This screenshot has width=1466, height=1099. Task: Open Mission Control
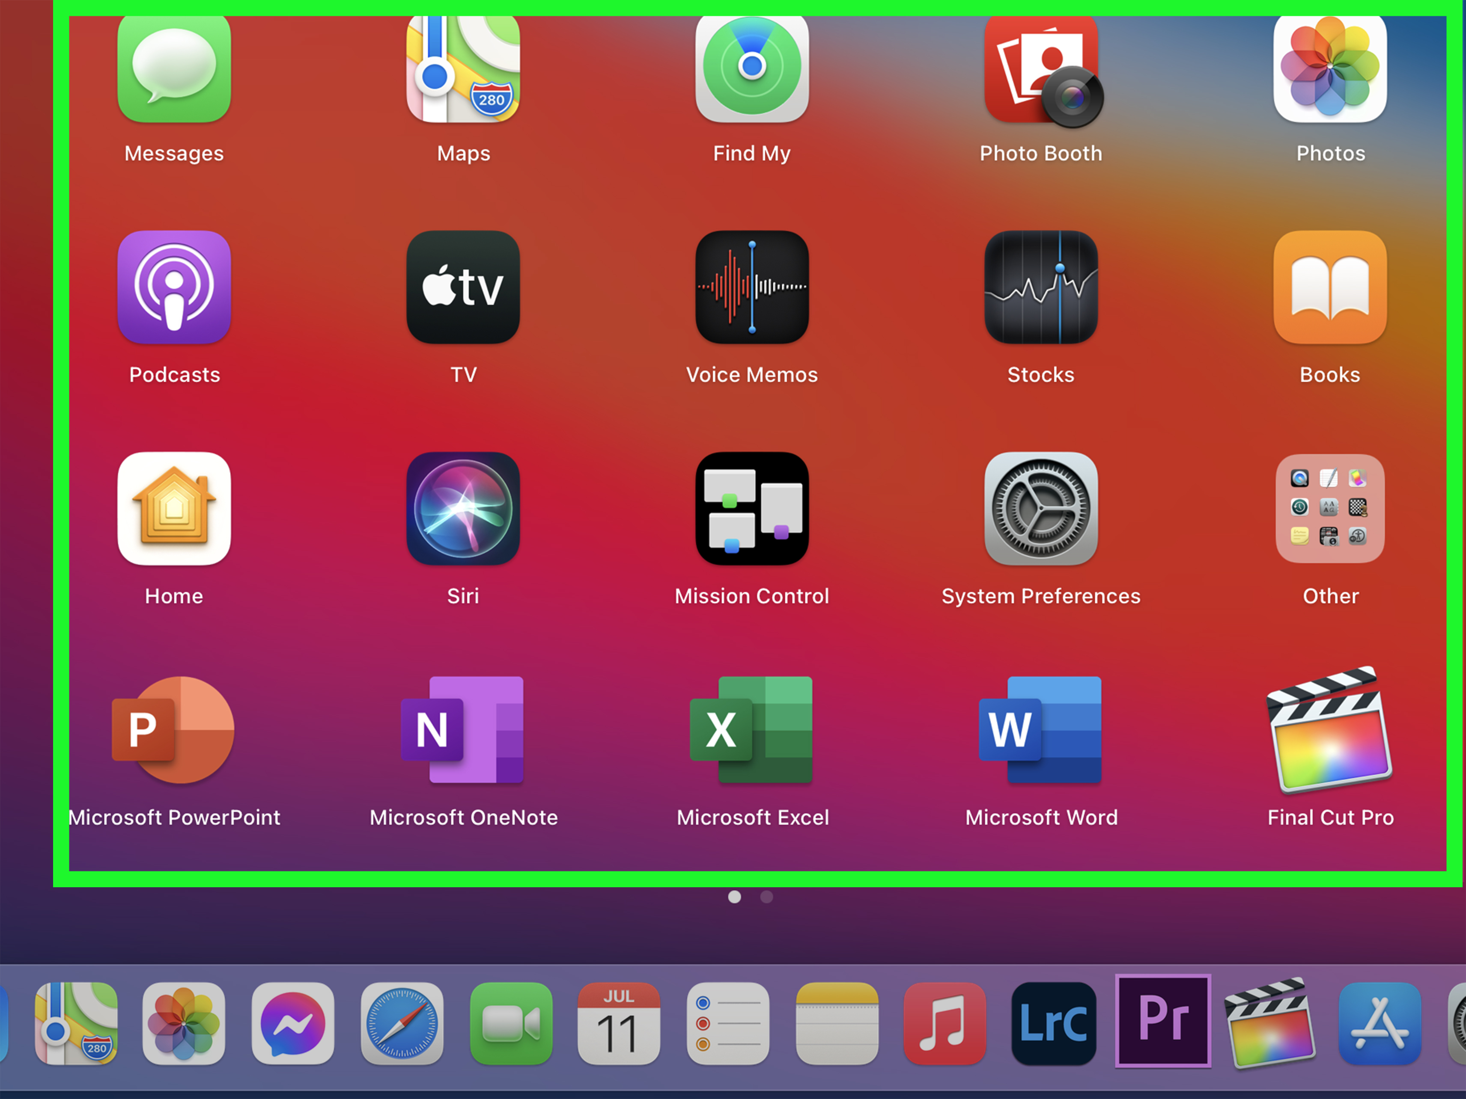click(752, 509)
